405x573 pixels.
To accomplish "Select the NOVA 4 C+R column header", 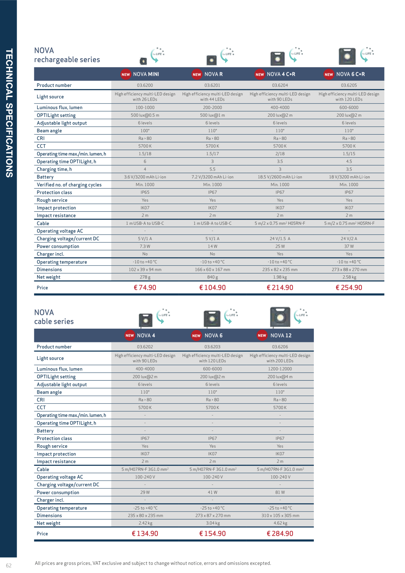I will (x=281, y=74).
